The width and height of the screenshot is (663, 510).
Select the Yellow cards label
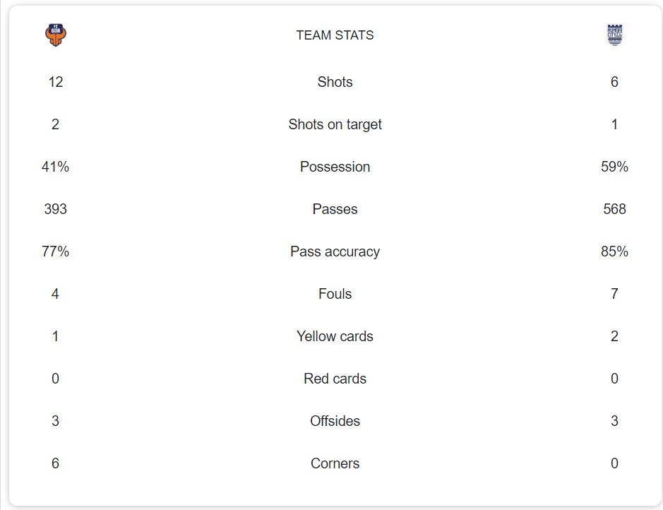click(x=335, y=336)
